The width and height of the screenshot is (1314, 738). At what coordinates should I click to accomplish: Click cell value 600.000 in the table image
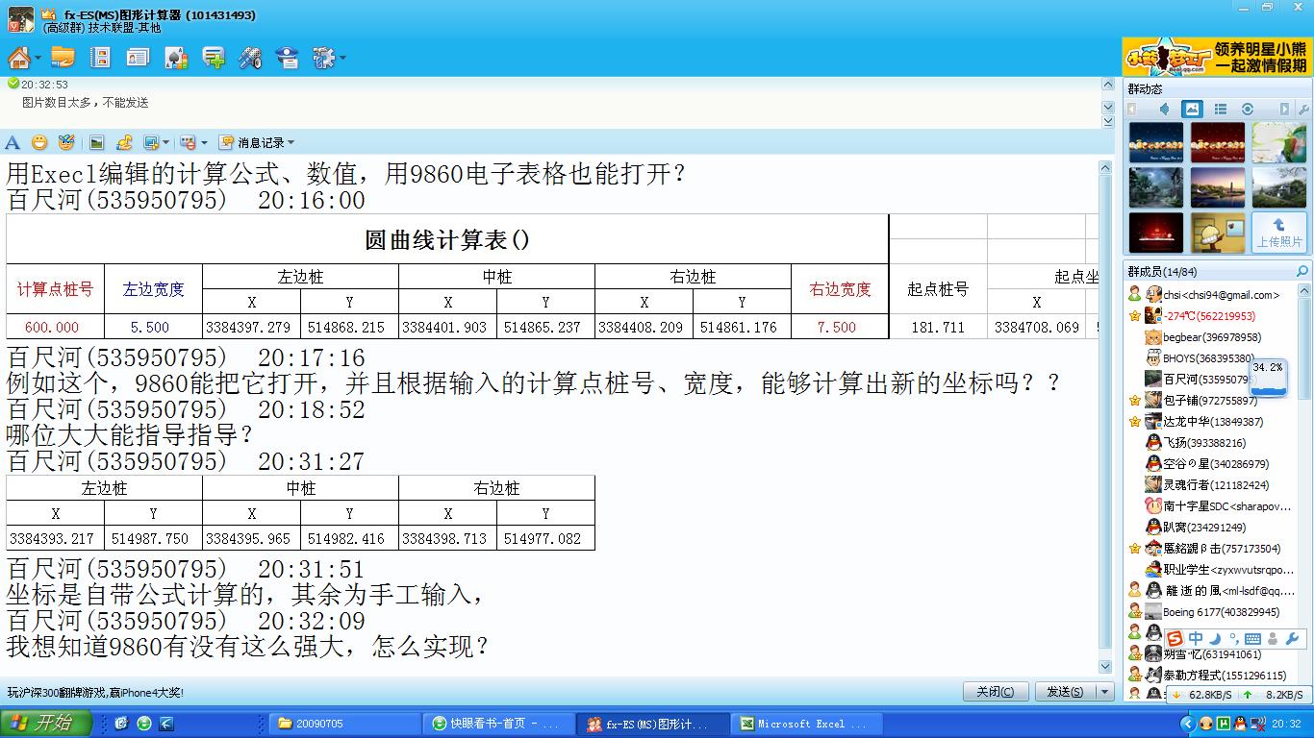[x=53, y=327]
